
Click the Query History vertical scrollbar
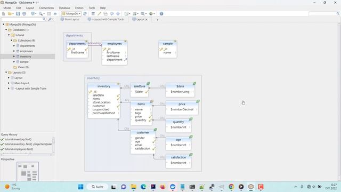pyautogui.click(x=53, y=145)
